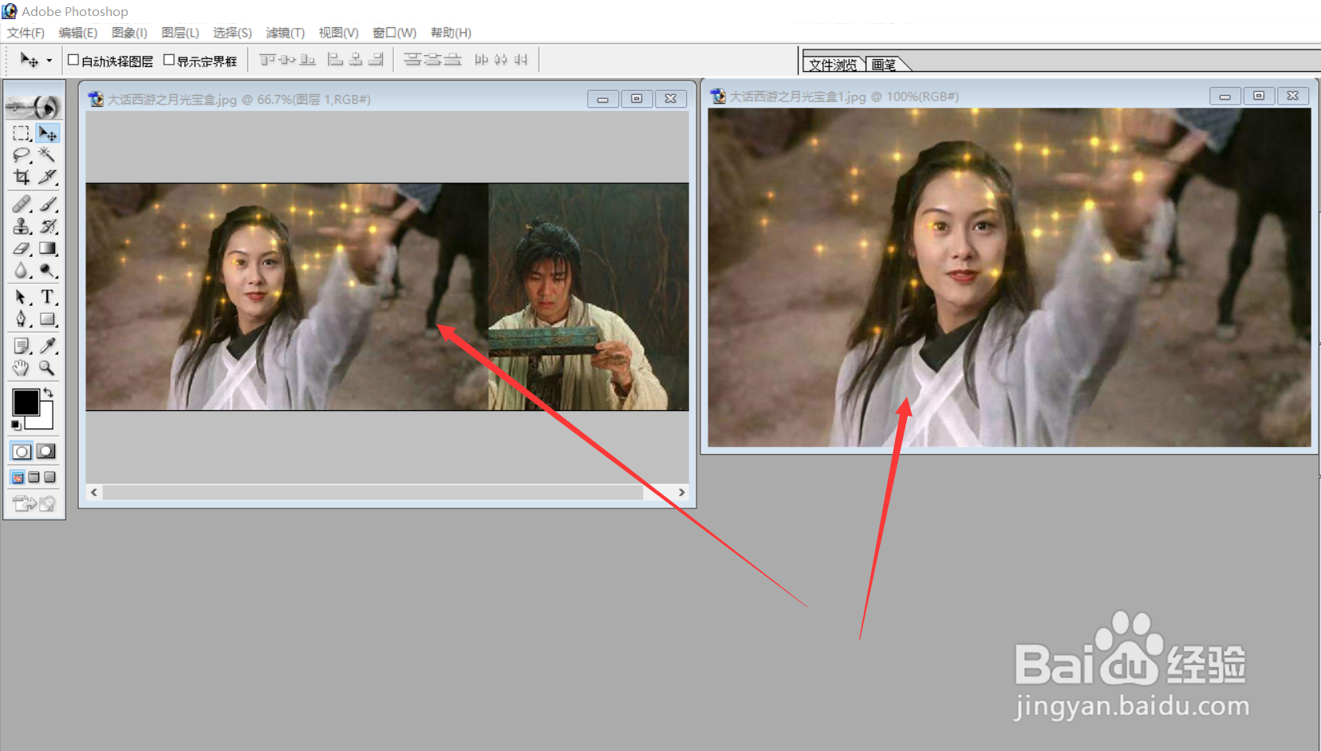Select the Dodge tool

[47, 271]
